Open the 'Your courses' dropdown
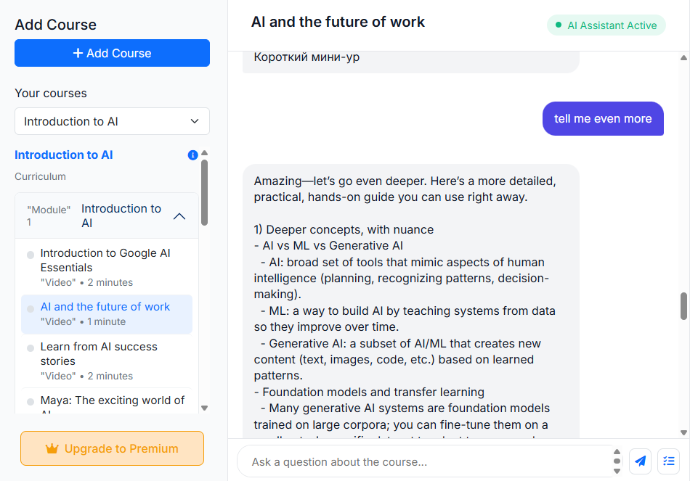The height and width of the screenshot is (481, 690). [112, 121]
